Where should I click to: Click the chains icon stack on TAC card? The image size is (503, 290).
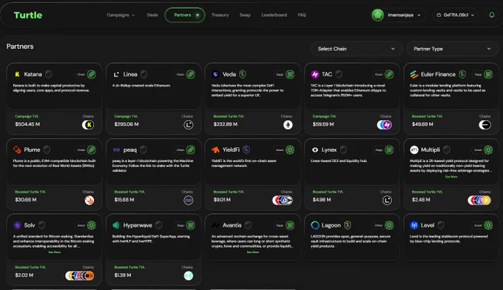pos(385,125)
